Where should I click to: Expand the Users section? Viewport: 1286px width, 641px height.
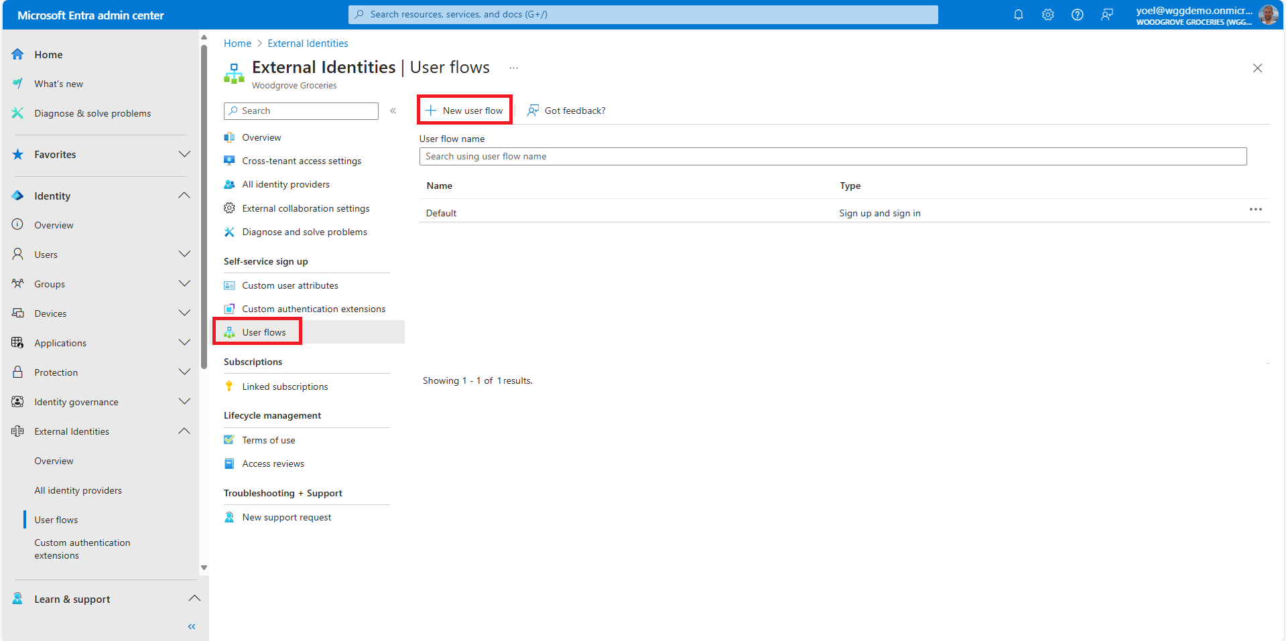coord(184,254)
